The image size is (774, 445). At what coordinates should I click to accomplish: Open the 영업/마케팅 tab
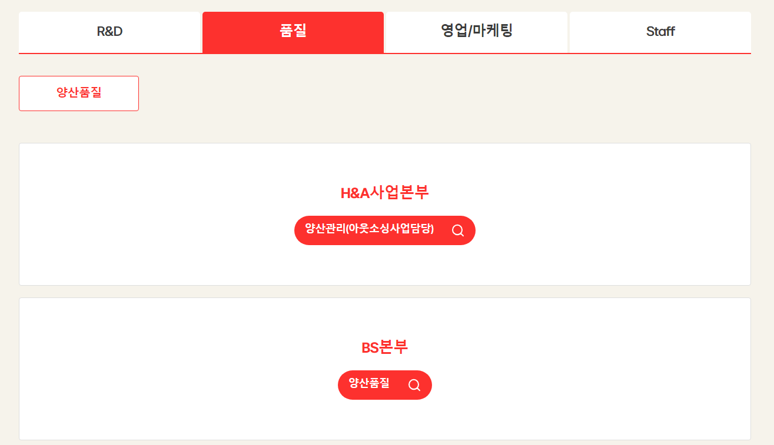(476, 32)
